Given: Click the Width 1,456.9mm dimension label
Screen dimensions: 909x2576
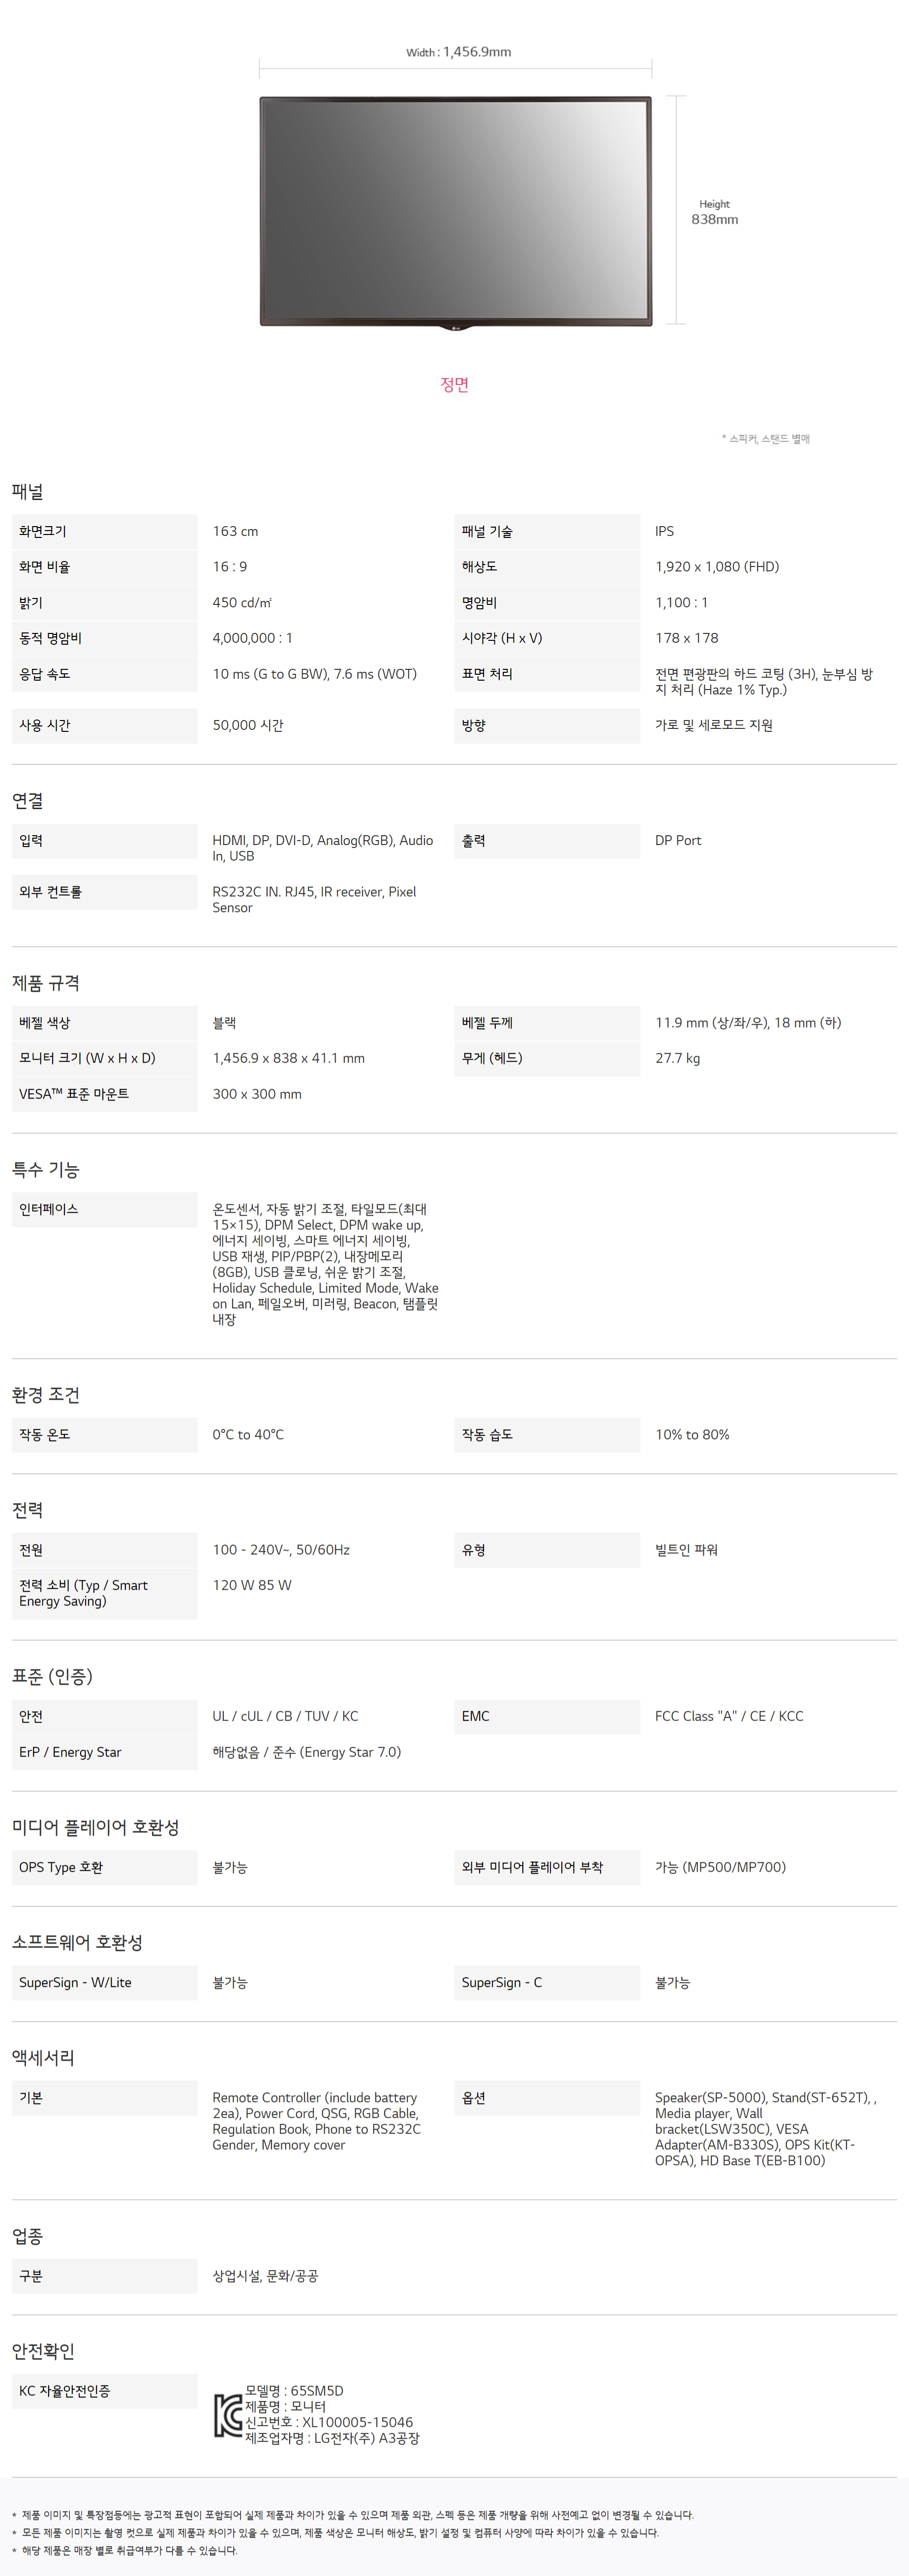Looking at the screenshot, I should [x=458, y=52].
